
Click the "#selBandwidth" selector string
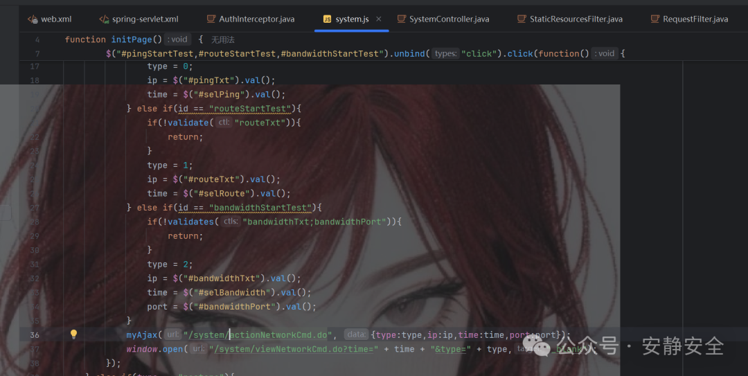click(x=232, y=292)
